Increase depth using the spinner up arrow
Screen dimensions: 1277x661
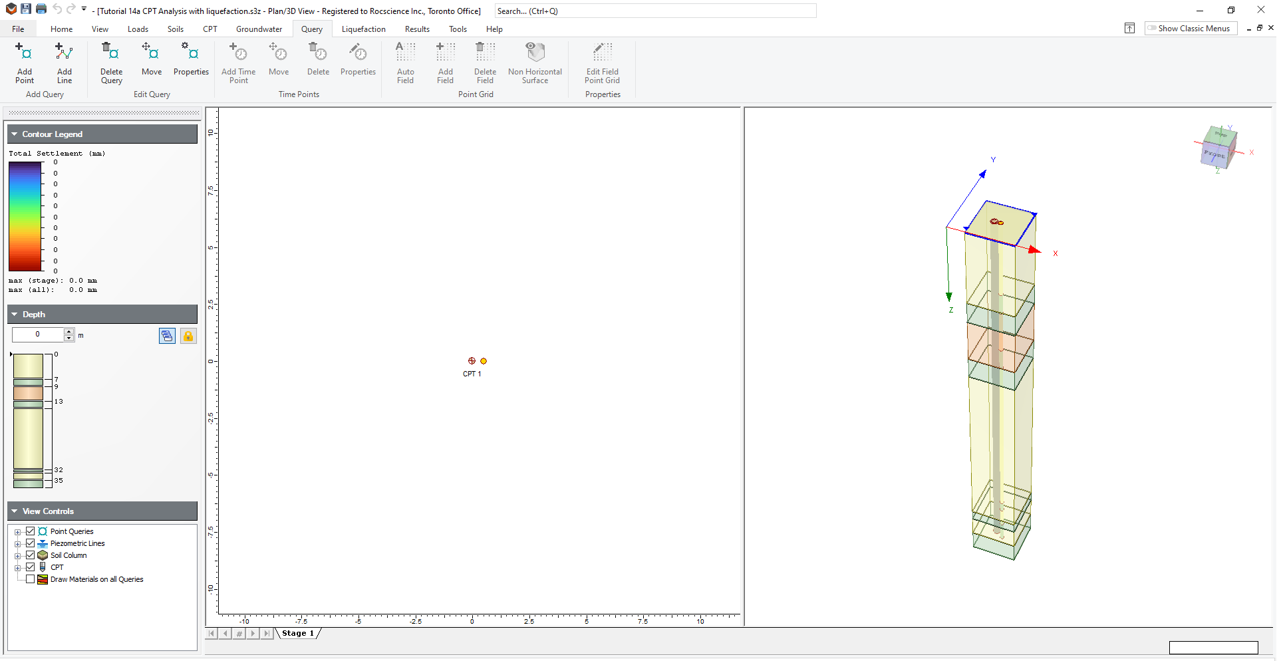click(69, 332)
